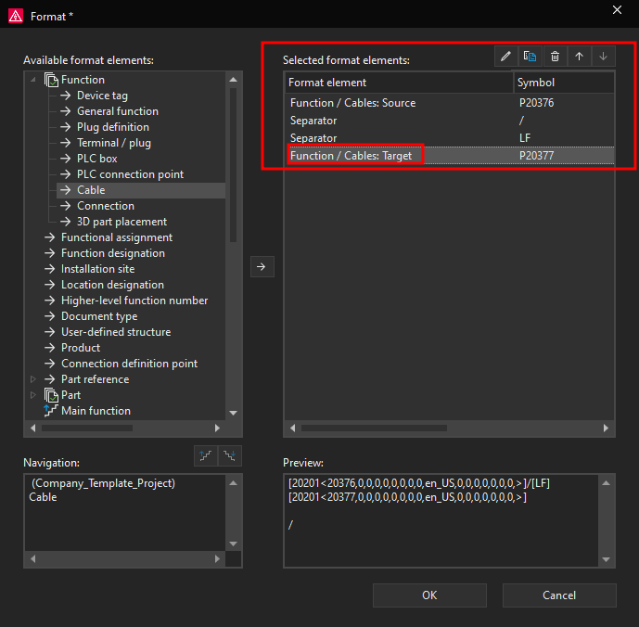
Task: Click the navigate up level icon
Action: [x=206, y=455]
